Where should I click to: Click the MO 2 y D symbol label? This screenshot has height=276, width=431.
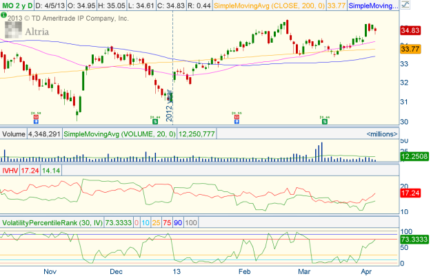point(17,6)
